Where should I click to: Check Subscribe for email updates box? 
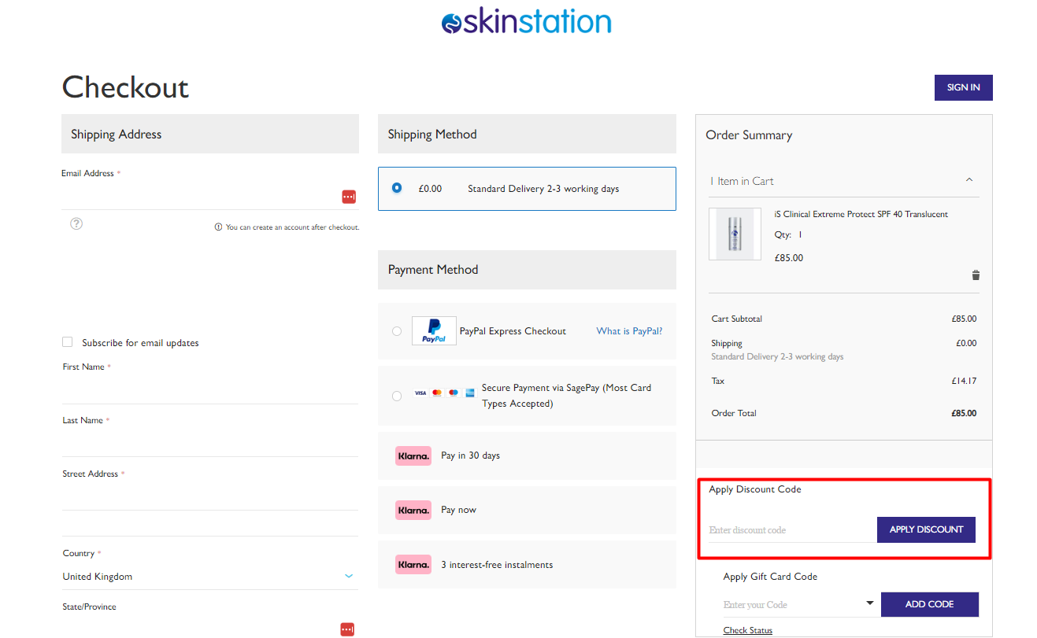67,342
